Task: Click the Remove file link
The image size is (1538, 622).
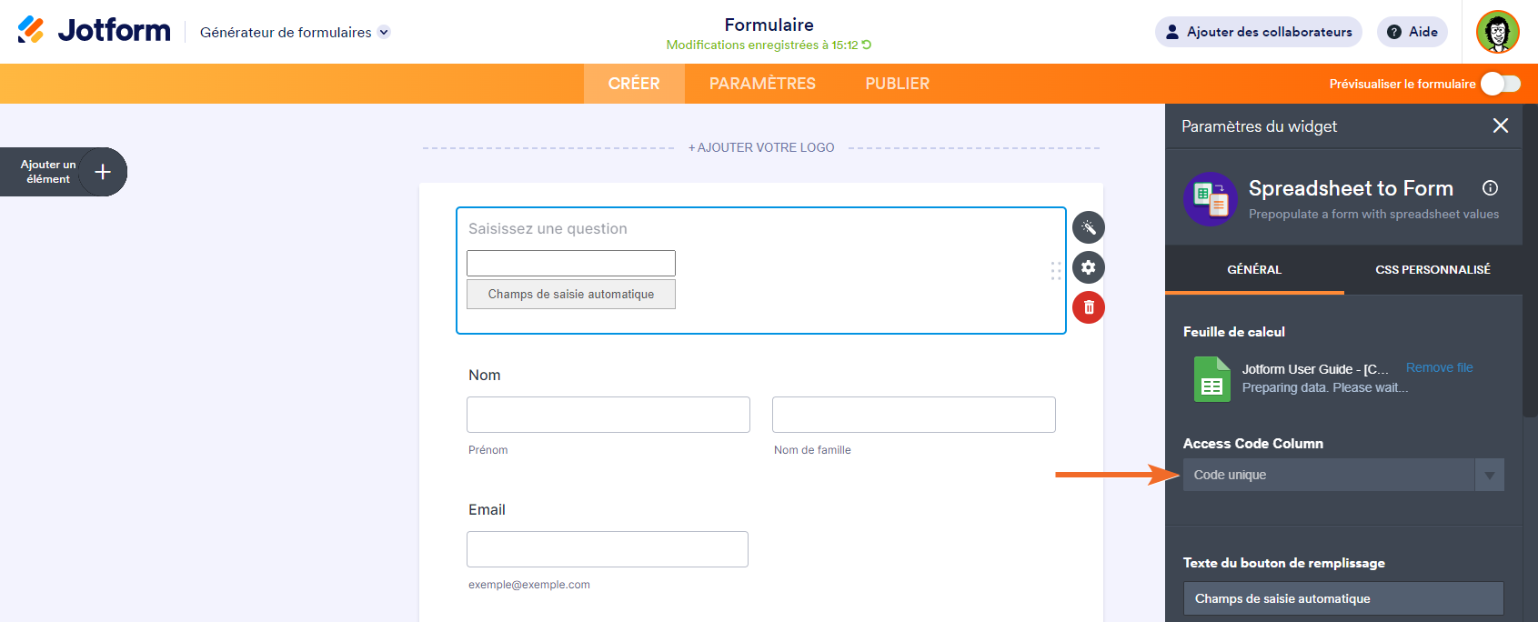Action: 1439,367
